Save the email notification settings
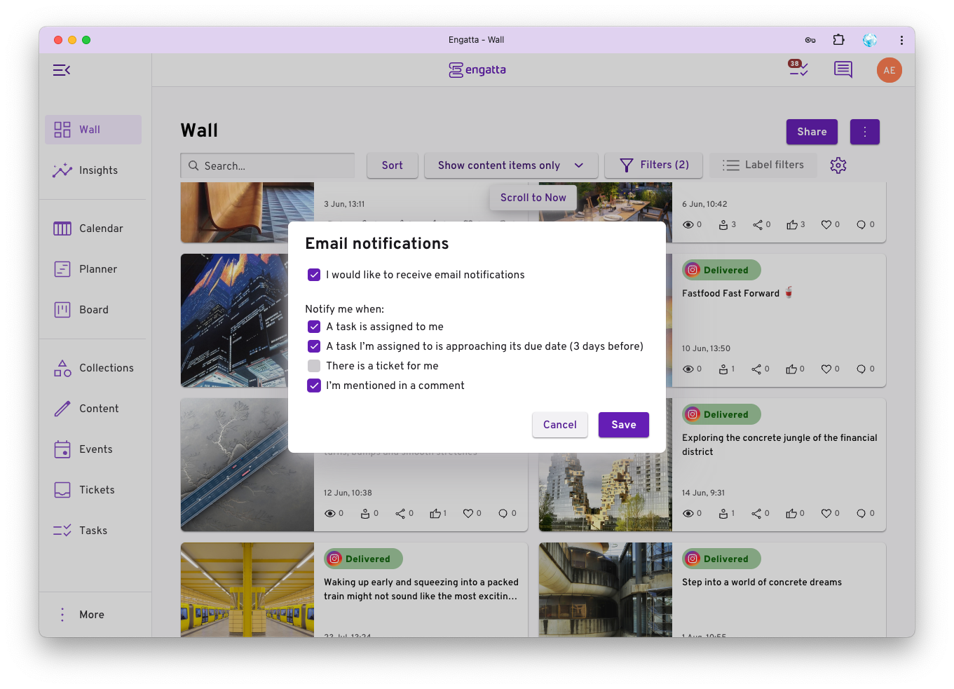954x689 pixels. (623, 425)
